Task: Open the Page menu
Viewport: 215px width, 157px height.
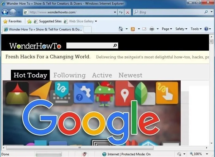Action: click(167, 29)
